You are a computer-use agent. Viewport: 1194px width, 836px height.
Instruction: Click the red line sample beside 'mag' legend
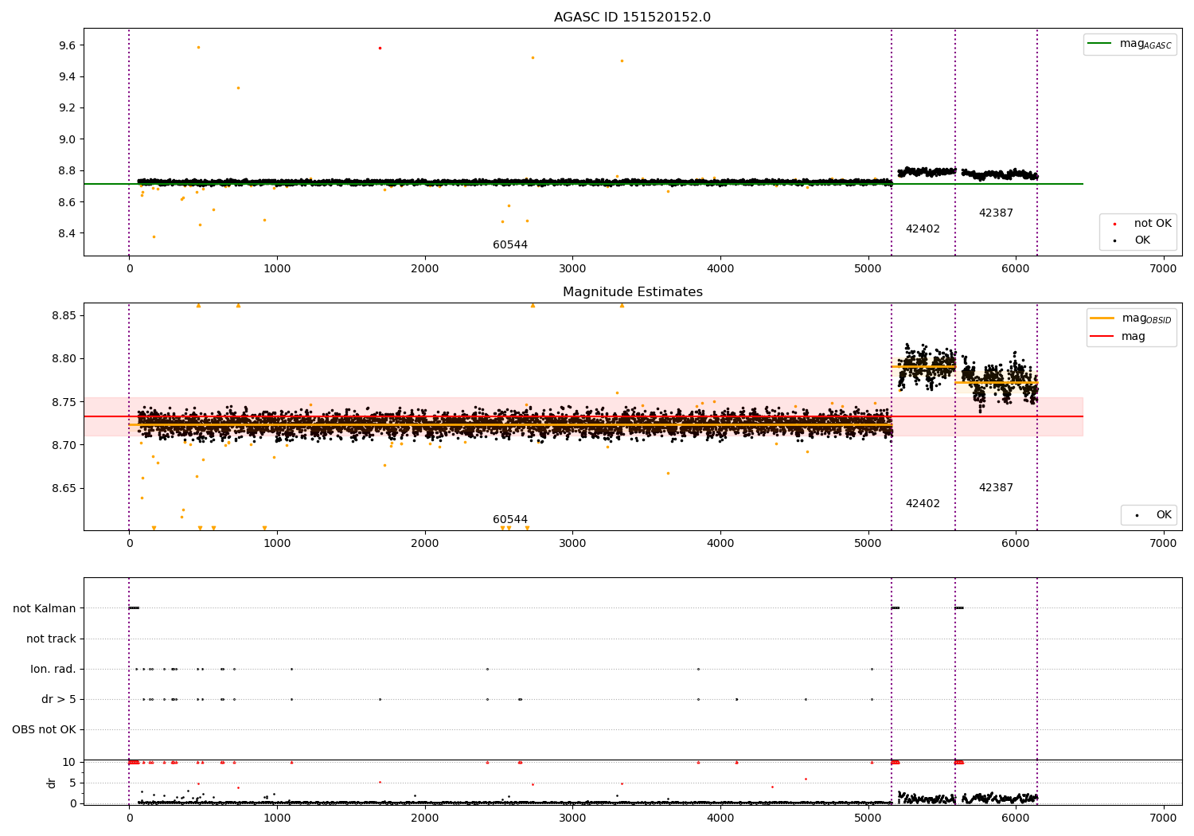point(1102,337)
